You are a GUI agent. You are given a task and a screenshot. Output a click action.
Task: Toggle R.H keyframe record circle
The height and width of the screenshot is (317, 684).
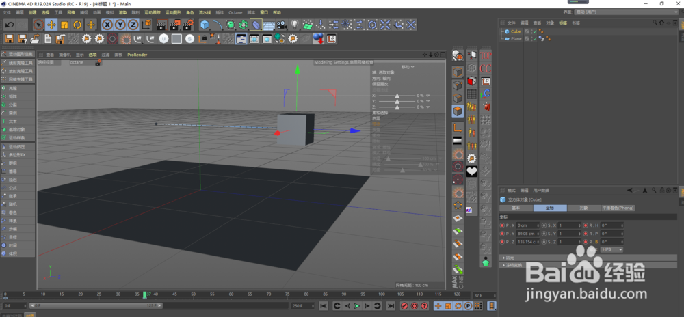pos(586,225)
